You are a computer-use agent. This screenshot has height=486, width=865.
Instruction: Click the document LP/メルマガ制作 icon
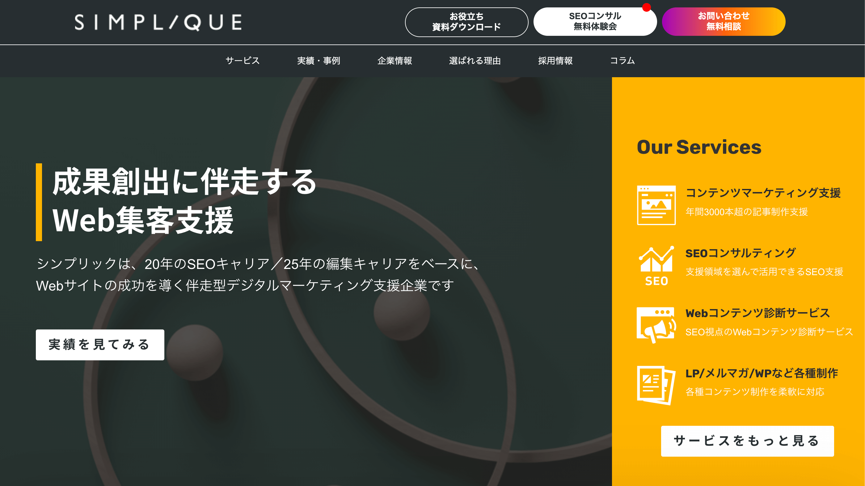(656, 385)
